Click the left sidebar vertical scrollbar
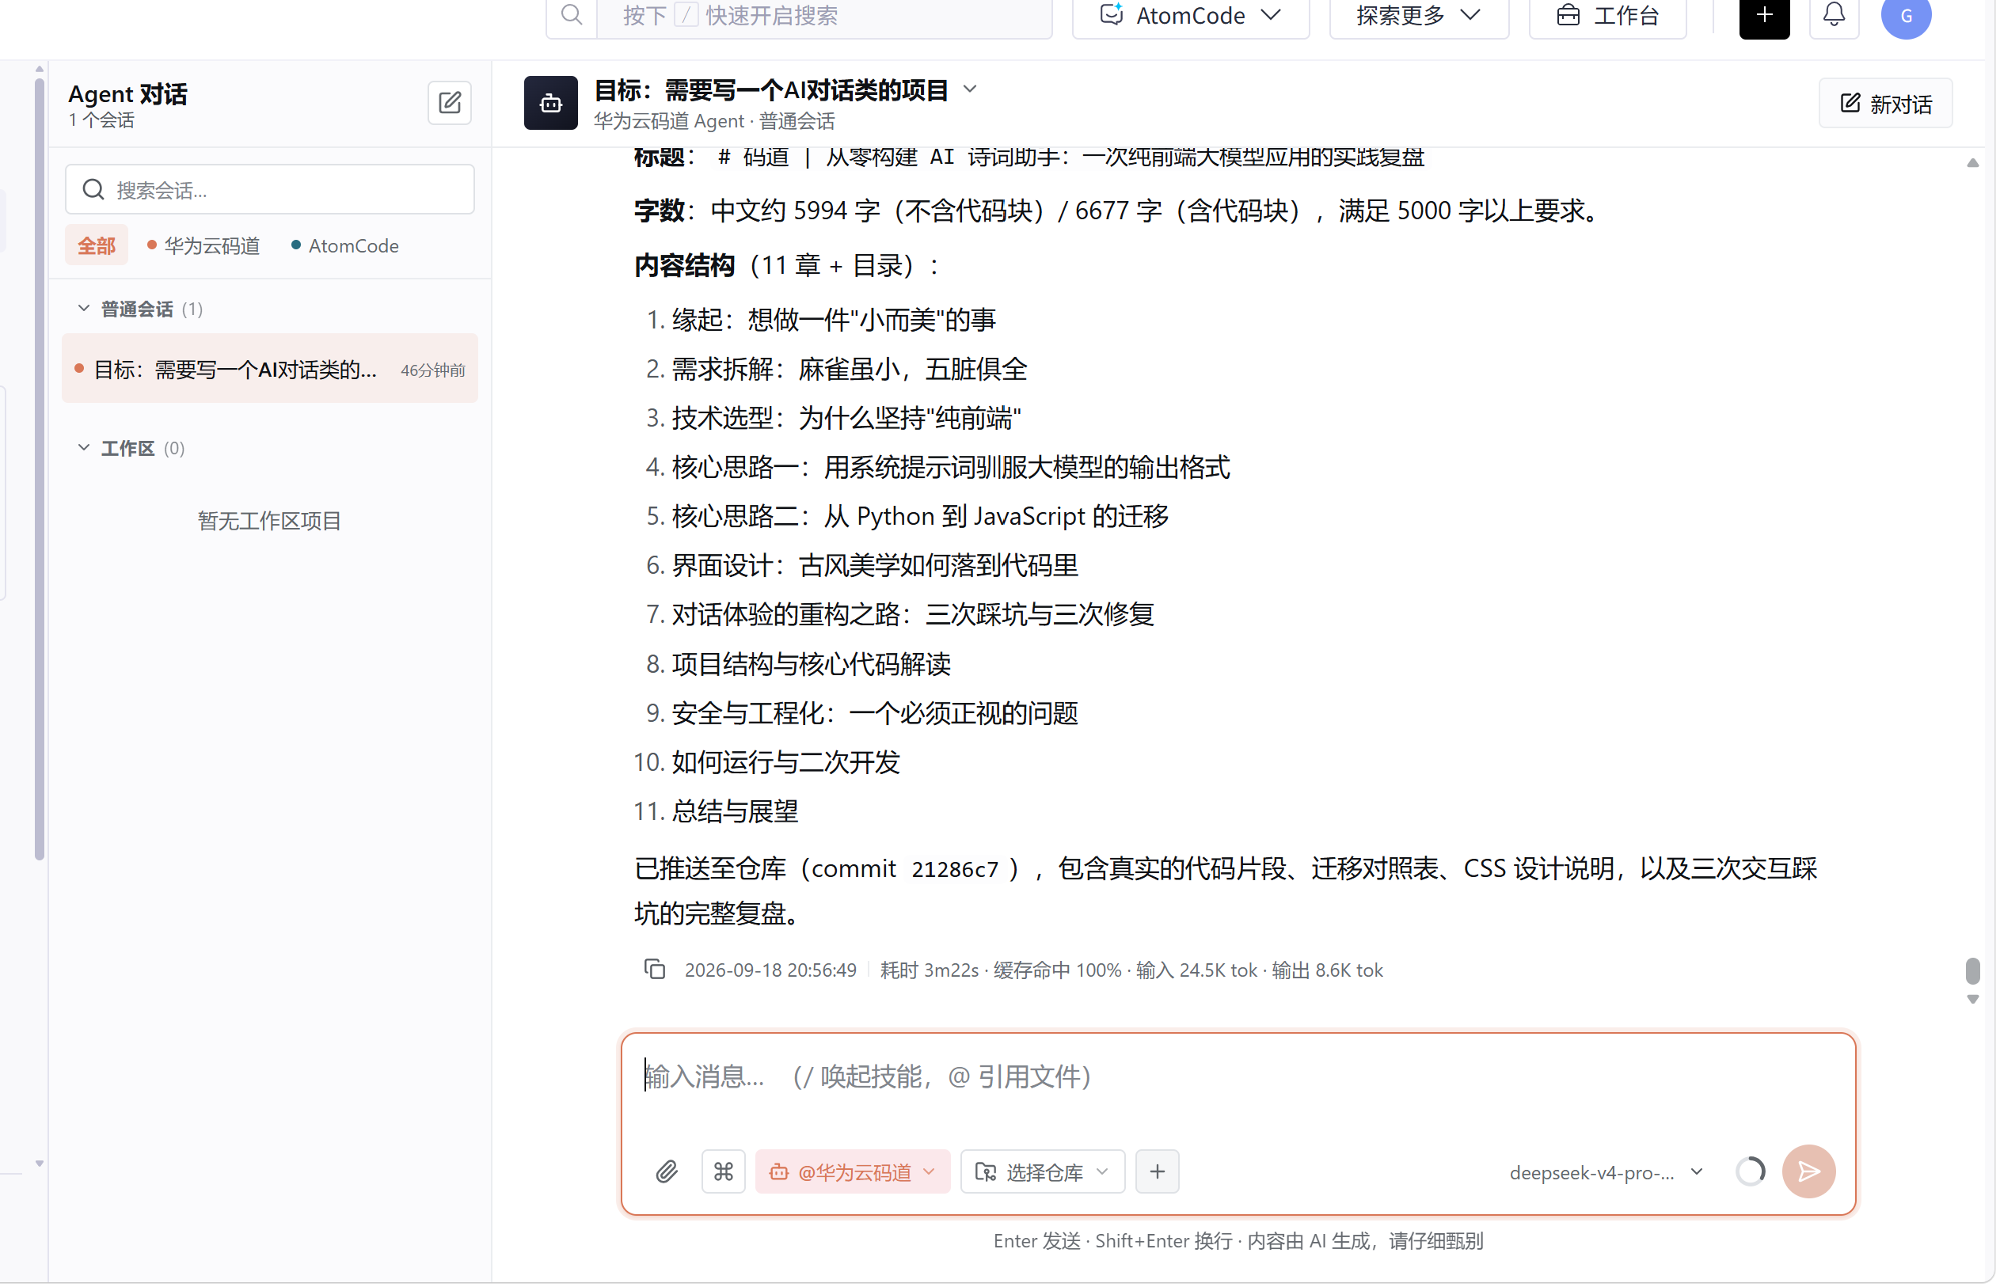 (x=40, y=468)
